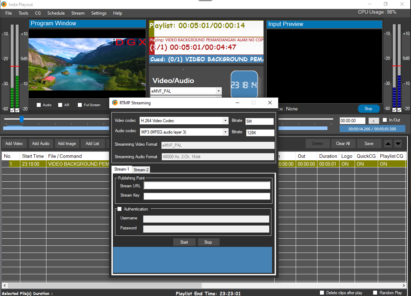
Task: Open the Schedule menu
Action: coord(56,13)
